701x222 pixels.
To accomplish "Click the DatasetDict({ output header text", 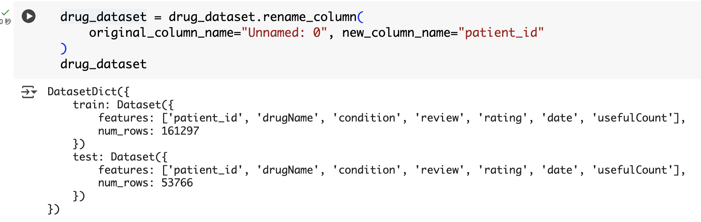I will pos(88,91).
